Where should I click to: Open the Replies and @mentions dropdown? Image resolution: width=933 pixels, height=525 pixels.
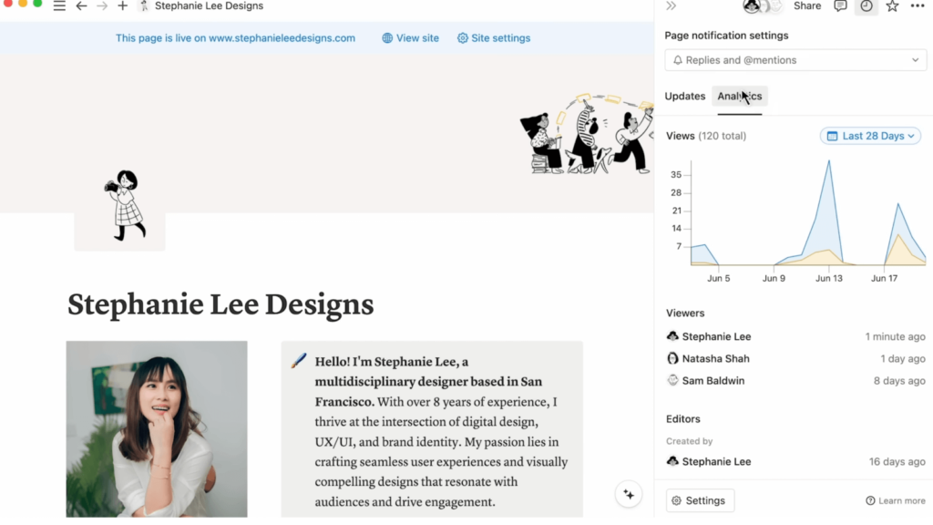point(795,60)
